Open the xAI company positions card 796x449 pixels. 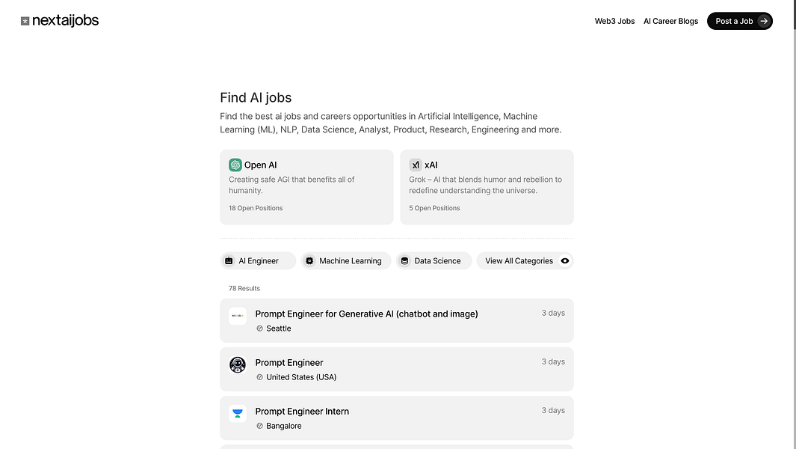click(x=487, y=187)
